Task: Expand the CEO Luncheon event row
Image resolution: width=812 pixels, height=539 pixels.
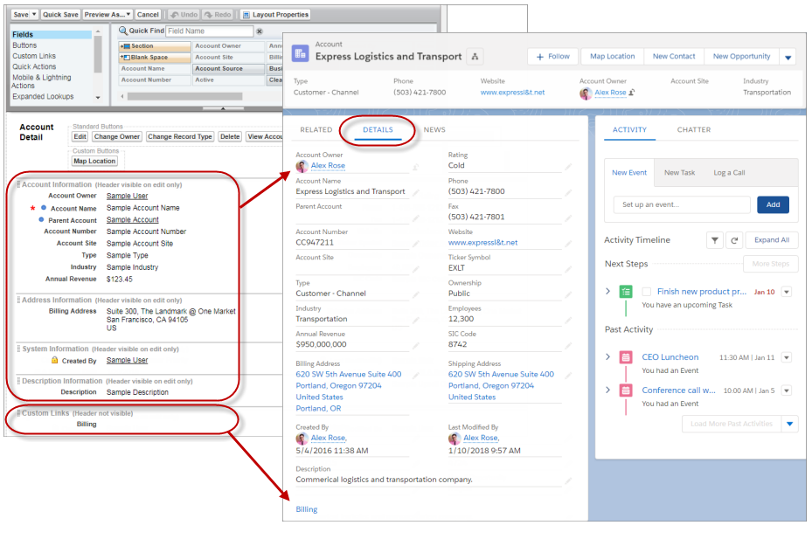Action: (x=608, y=356)
